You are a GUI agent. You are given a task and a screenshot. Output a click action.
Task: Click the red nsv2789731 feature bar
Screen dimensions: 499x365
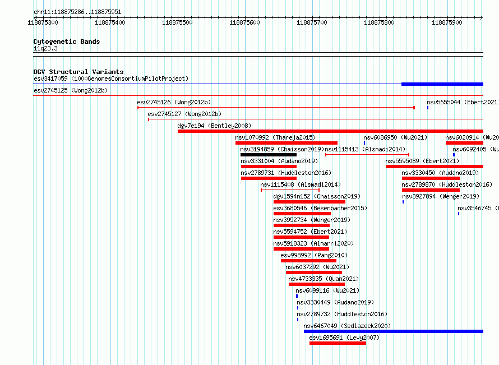(x=269, y=178)
